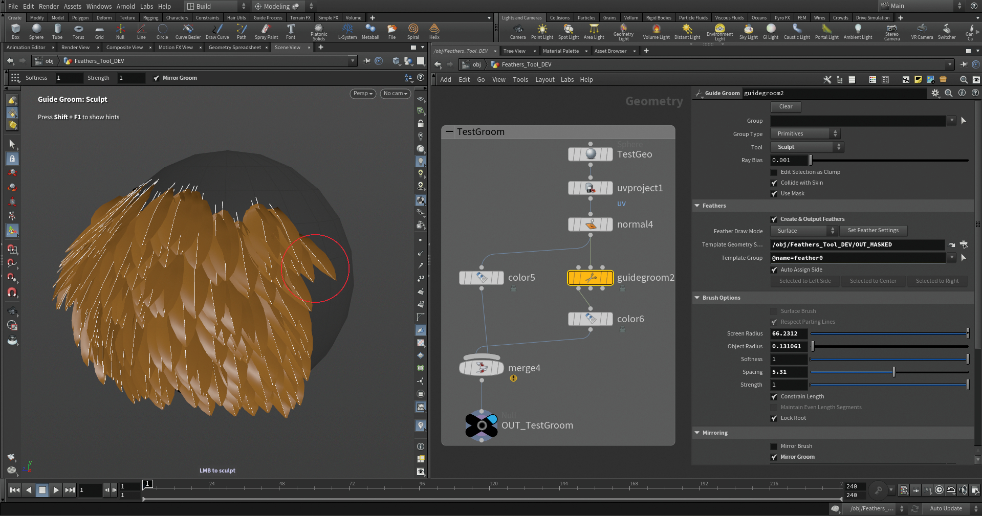The height and width of the screenshot is (516, 982).
Task: Select the merge4 node
Action: point(482,368)
